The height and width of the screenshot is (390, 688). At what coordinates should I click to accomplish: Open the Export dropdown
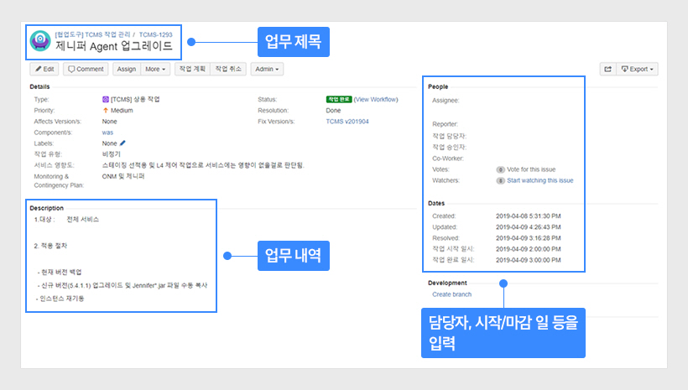pos(637,69)
